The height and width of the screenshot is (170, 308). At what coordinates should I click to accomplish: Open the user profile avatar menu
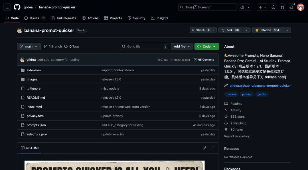point(301,7)
